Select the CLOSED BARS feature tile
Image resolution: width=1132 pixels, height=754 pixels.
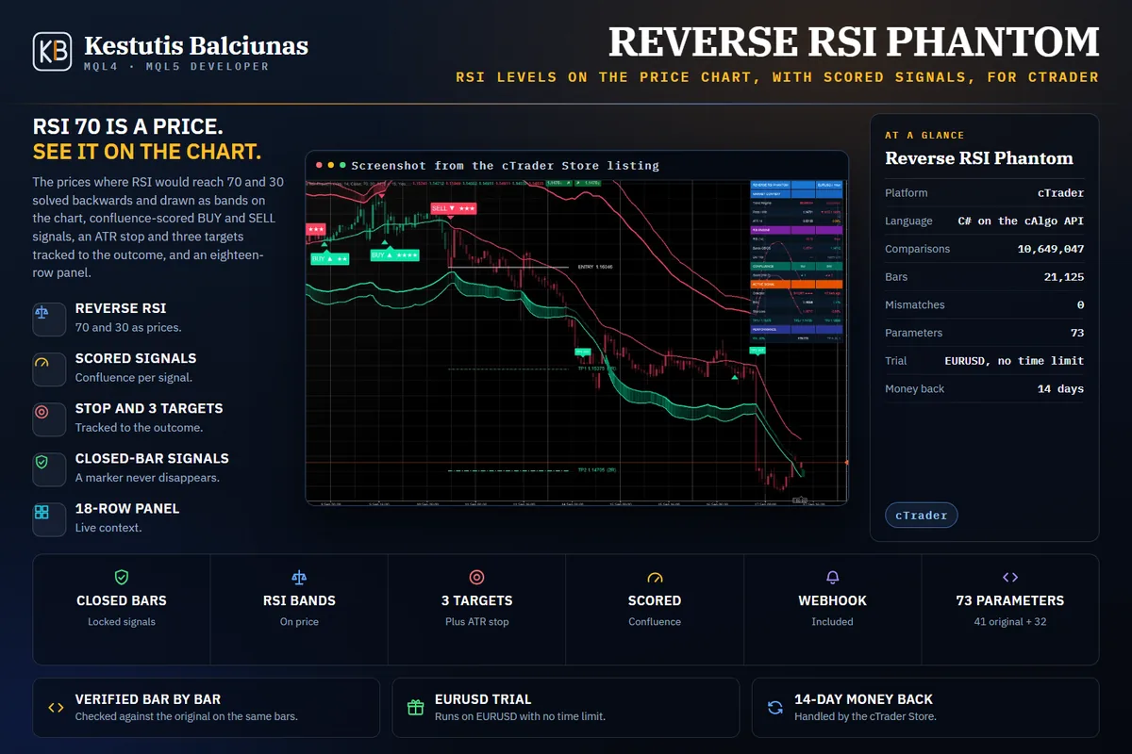pos(122,610)
